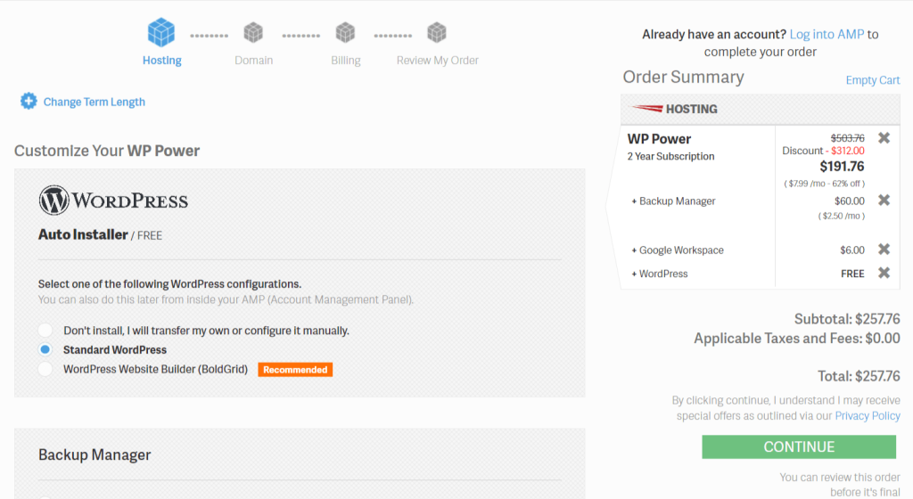
Task: Open the Privacy Policy link
Action: pos(868,416)
